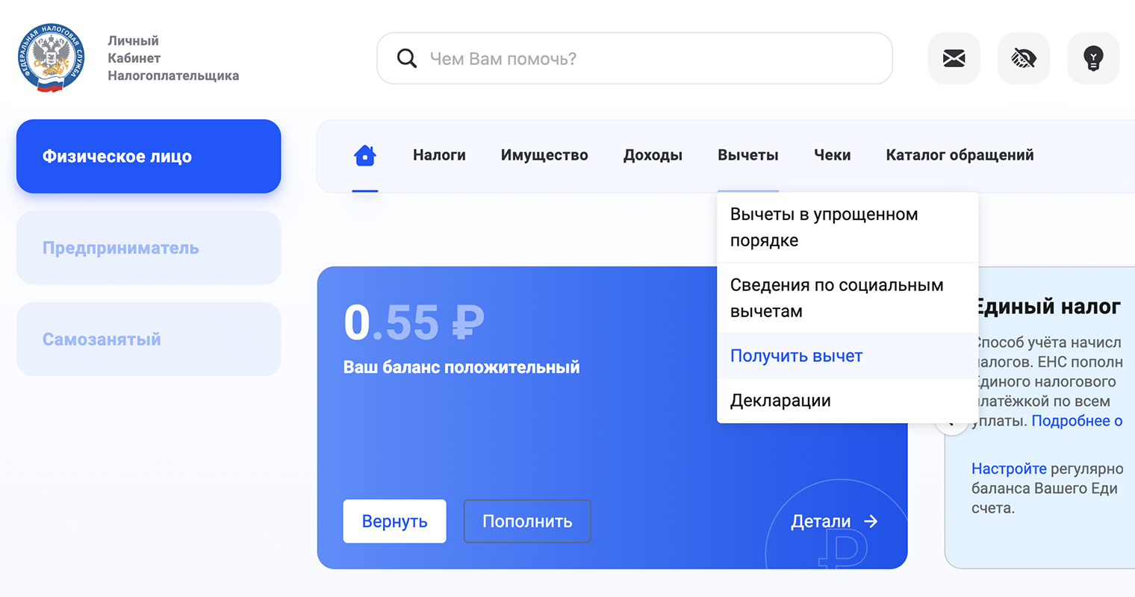Open the messages envelope icon
This screenshot has height=597, width=1135.
[954, 58]
